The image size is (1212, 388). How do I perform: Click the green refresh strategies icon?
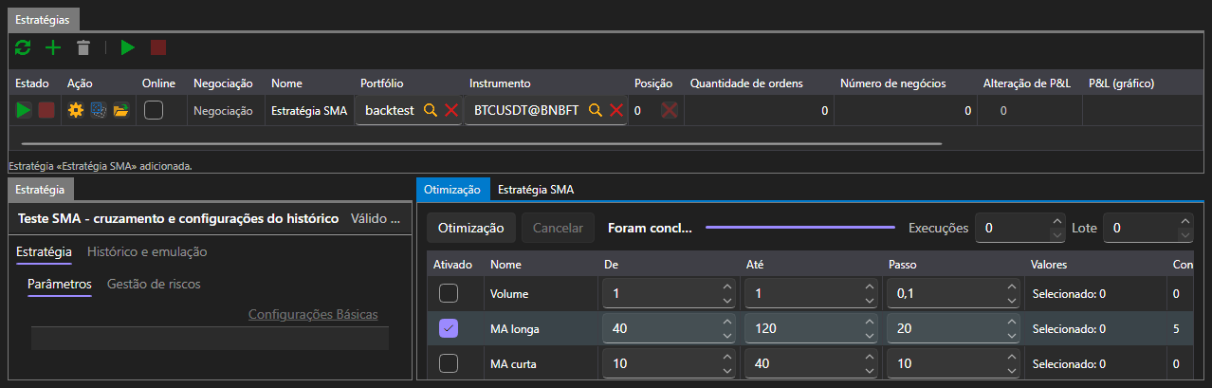23,47
